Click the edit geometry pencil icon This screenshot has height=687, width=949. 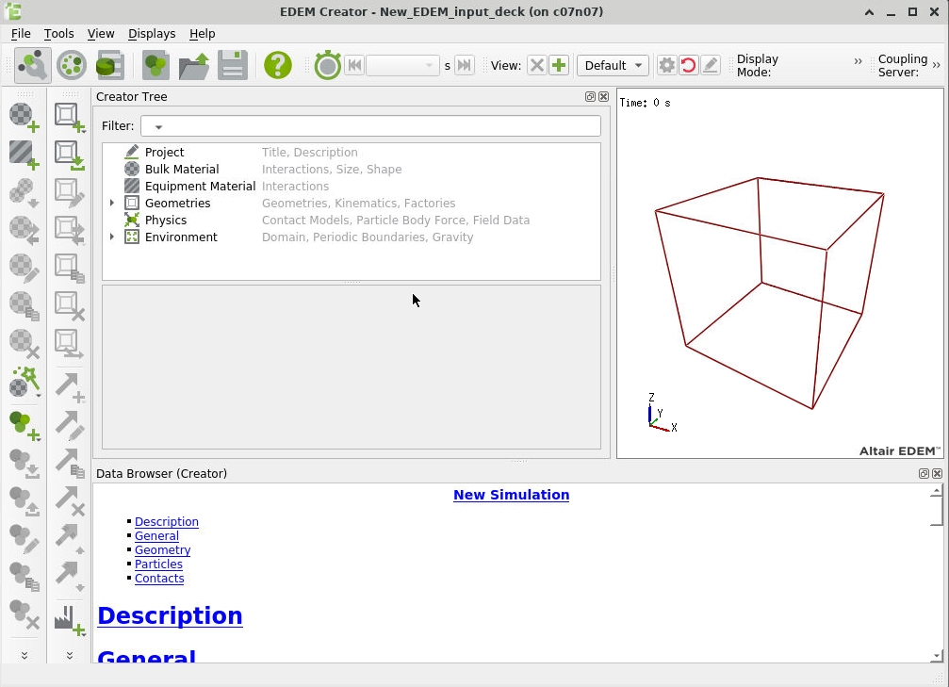point(70,192)
